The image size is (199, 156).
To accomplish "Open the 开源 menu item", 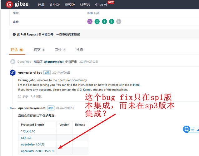I will [x=41, y=5].
